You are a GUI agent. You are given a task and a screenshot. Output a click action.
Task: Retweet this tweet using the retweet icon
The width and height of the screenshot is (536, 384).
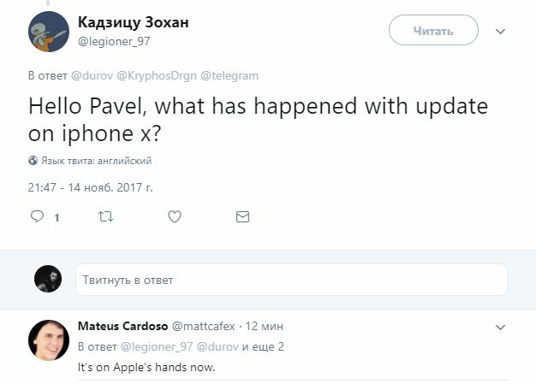click(x=106, y=217)
